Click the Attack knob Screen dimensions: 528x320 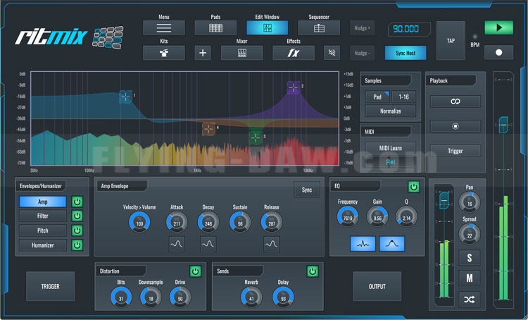[x=177, y=222]
